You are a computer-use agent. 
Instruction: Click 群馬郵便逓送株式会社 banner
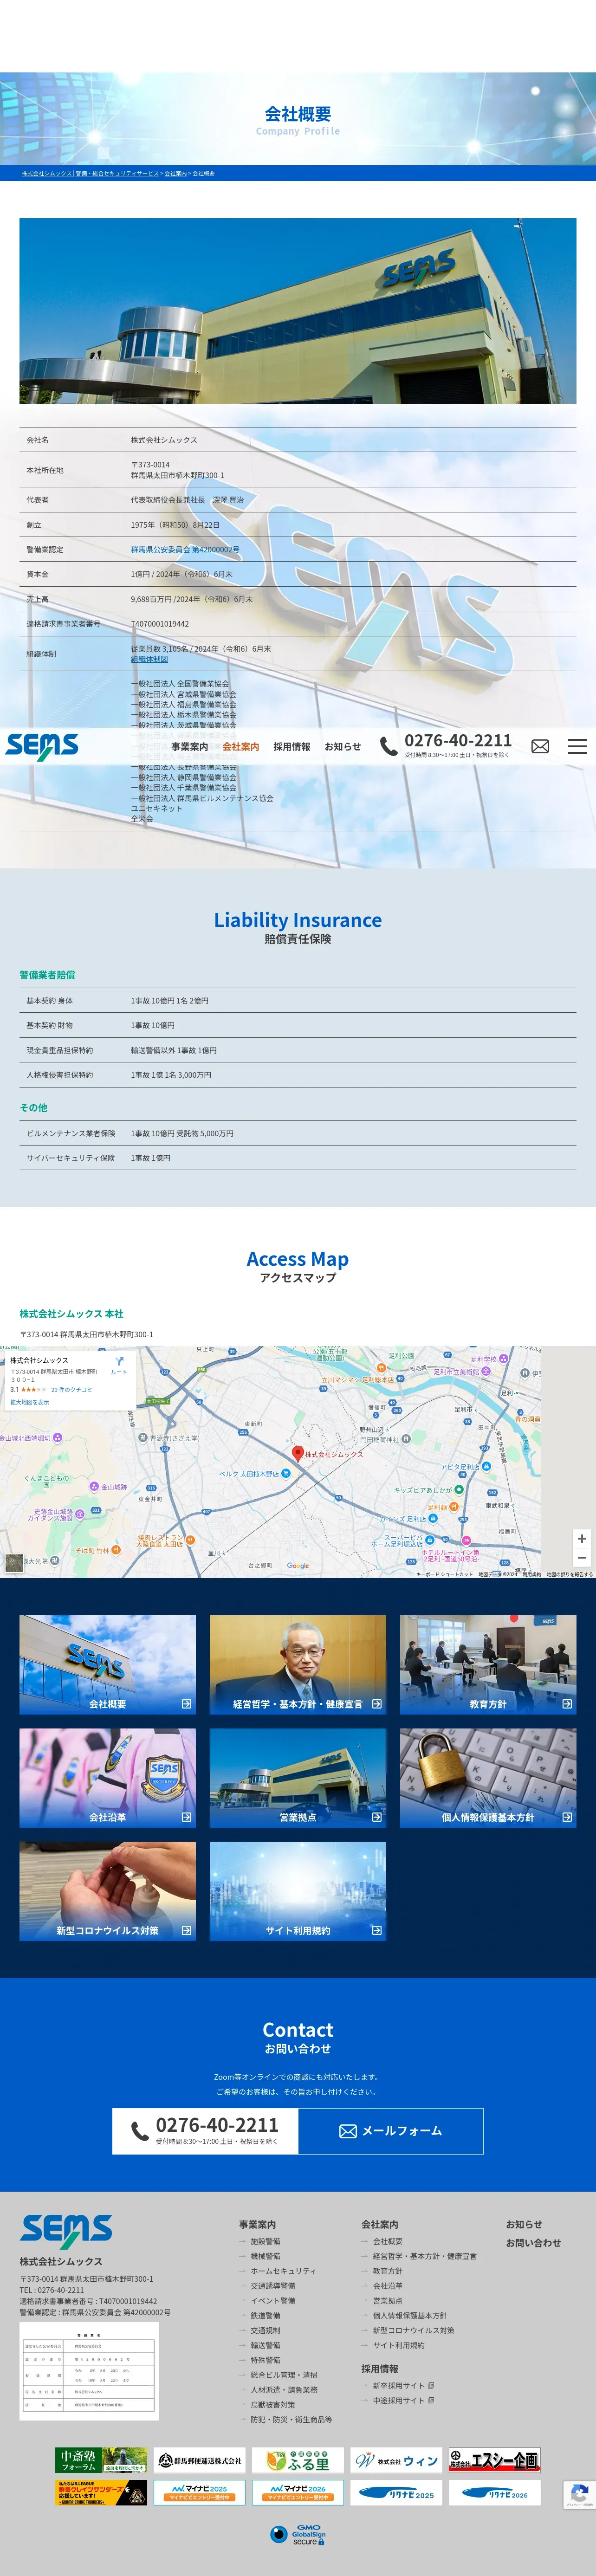coord(200,2460)
